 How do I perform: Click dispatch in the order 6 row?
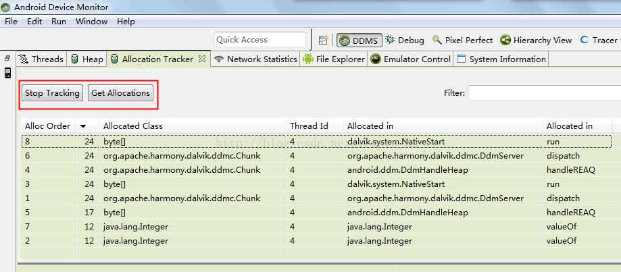click(563, 156)
